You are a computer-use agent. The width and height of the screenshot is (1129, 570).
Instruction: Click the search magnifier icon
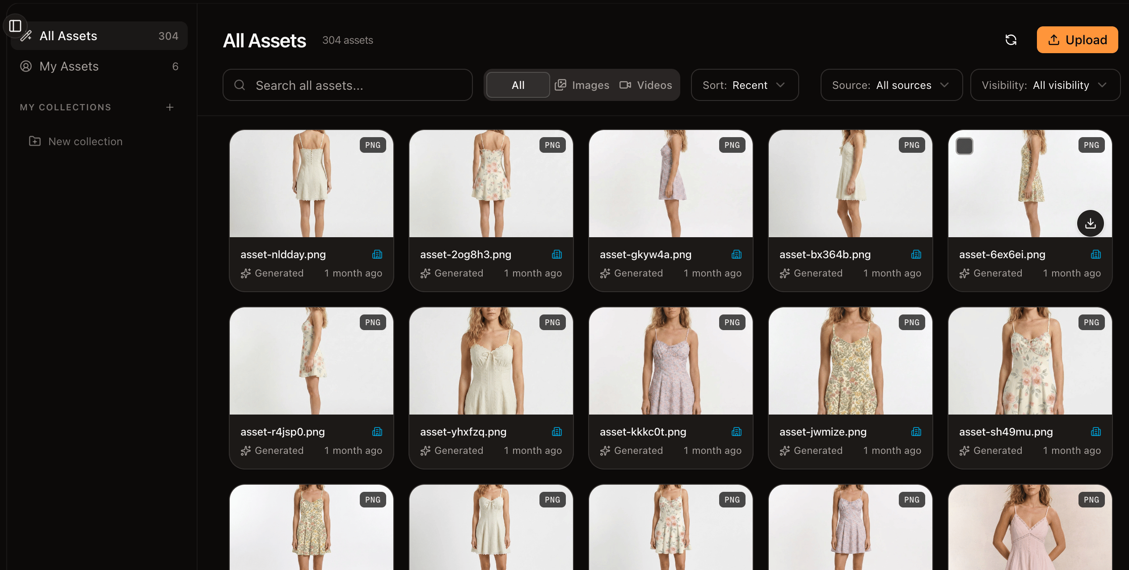click(x=240, y=85)
